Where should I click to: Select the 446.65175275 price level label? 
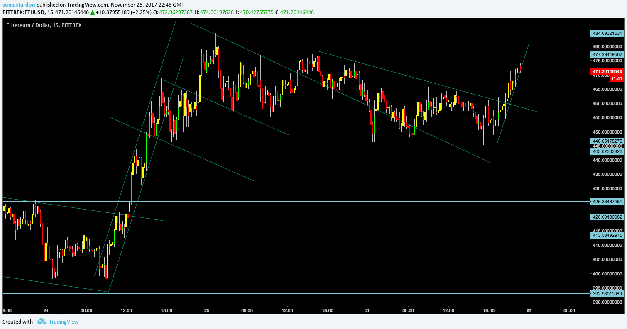607,141
